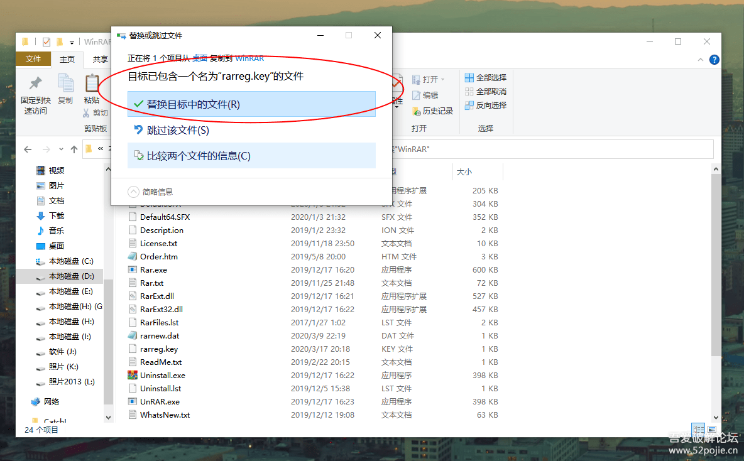Select RarExt.dll file icon
Viewport: 744px width, 461px height.
pos(133,296)
